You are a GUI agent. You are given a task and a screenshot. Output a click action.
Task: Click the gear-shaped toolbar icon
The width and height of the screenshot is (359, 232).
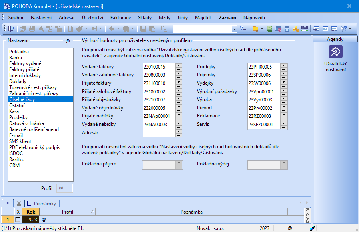(x=126, y=28)
